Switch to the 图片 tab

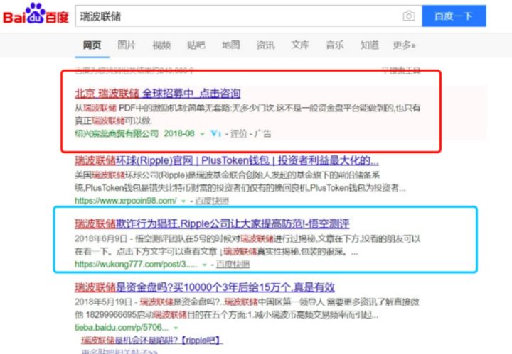127,45
